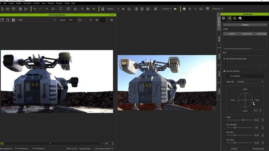Open the Plugins menu
269x151 pixels.
pyautogui.click(x=59, y=3)
